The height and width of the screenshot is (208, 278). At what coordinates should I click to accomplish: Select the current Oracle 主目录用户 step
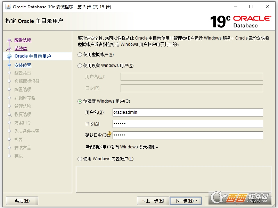pos(33,56)
